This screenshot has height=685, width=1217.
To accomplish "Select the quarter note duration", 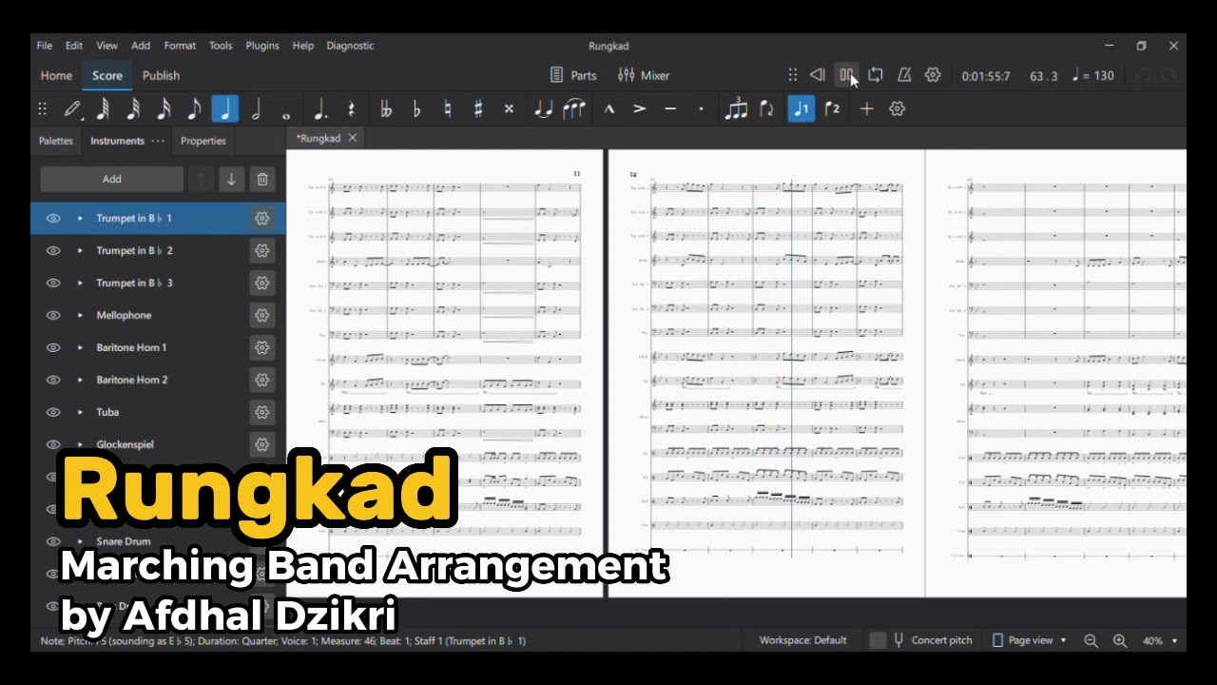I will 224,109.
